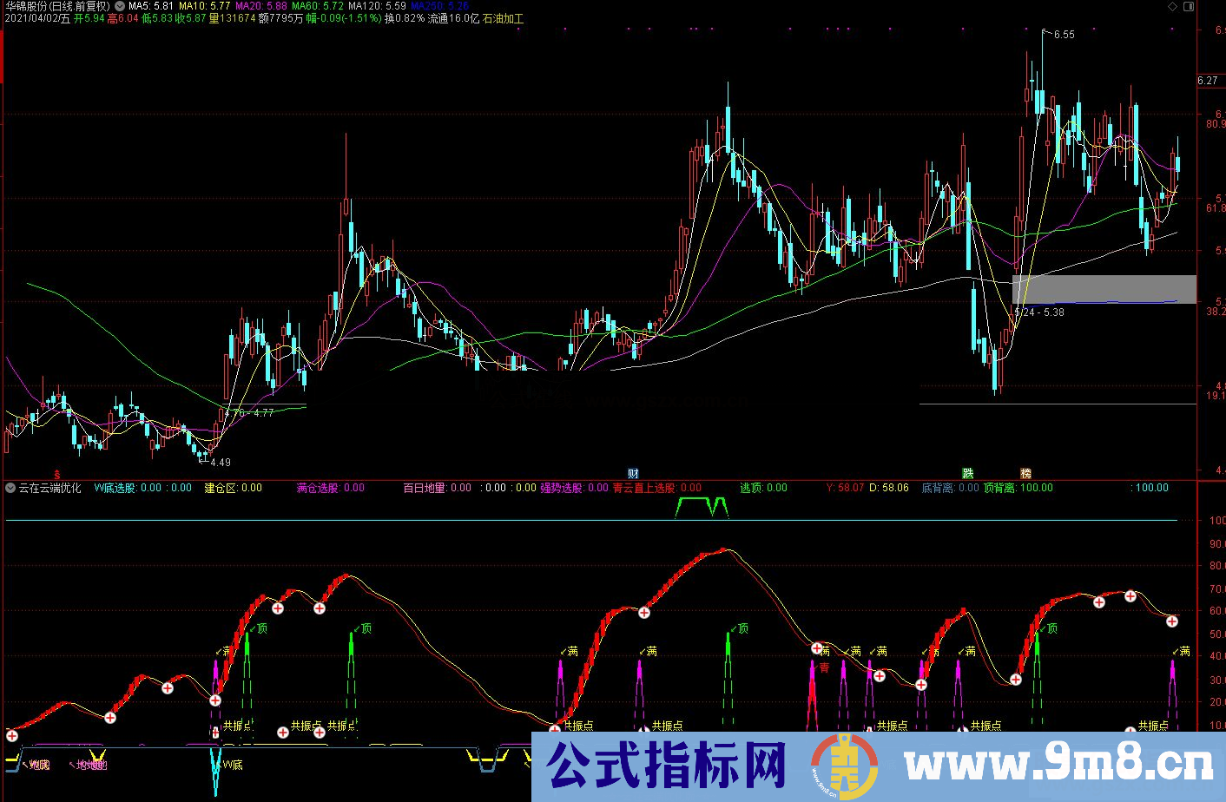The width and height of the screenshot is (1226, 802).
Task: Open the main chart indicator dropdown arrow
Action: pos(119,6)
